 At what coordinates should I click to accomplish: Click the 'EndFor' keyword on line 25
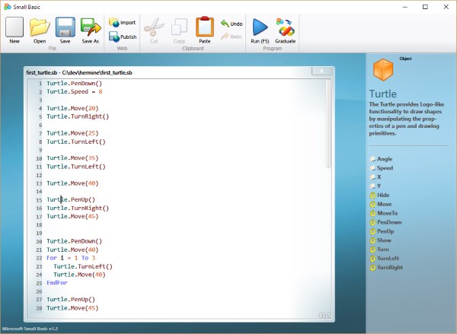coord(57,282)
